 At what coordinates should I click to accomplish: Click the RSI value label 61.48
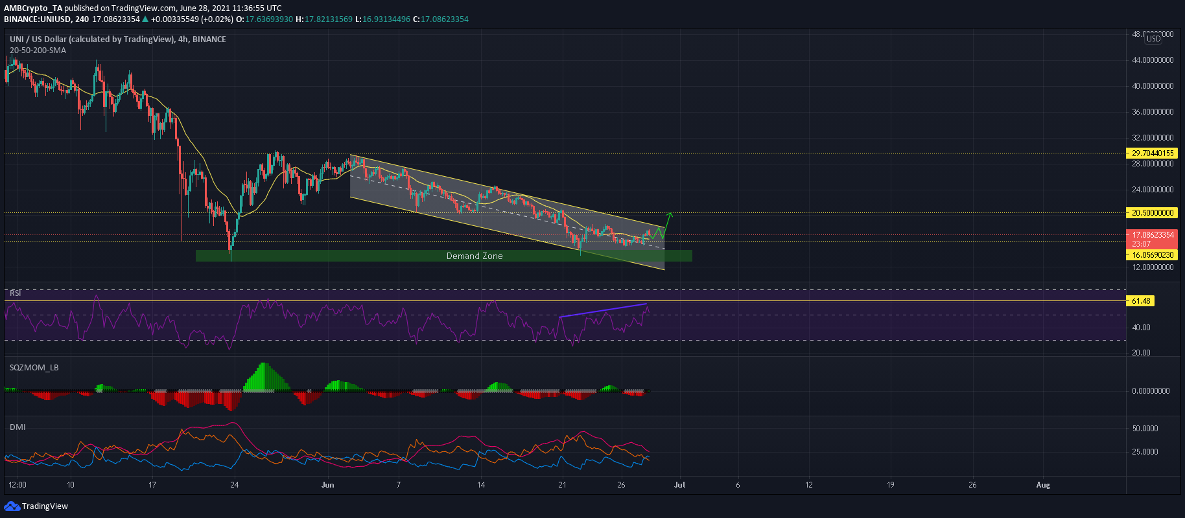(x=1141, y=301)
